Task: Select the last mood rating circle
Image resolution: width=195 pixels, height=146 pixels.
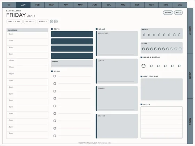Action: pos(179,66)
